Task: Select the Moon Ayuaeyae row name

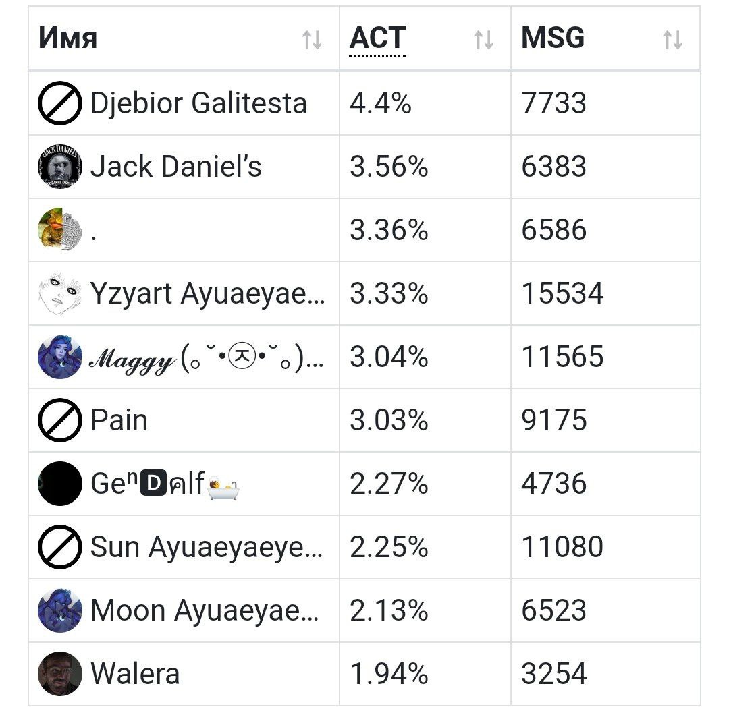Action: (205, 610)
